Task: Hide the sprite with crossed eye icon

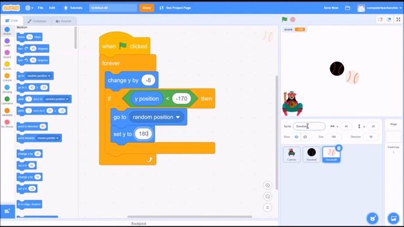Action: [305, 137]
